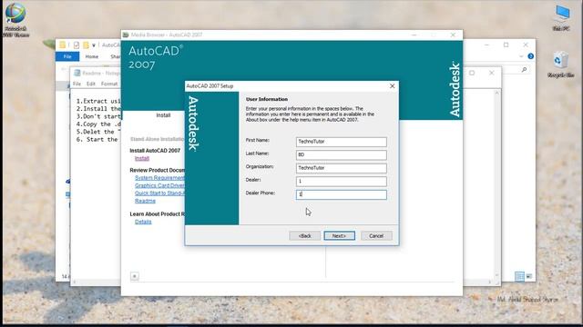The height and width of the screenshot is (327, 583).
Task: Click properties icon in Explorer quick access toolbar
Action: click(77, 45)
